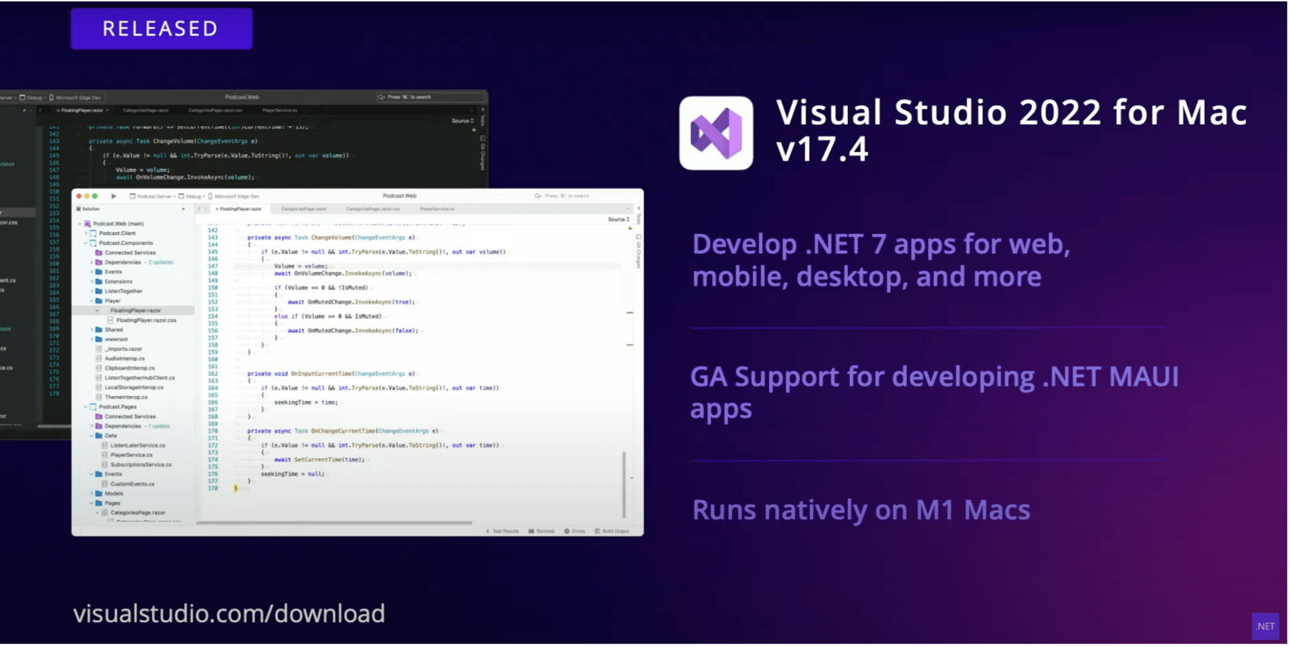Image resolution: width=1290 pixels, height=647 pixels.
Task: Click the 1 update Dependencies under Podcast.Pages
Action: 133,426
